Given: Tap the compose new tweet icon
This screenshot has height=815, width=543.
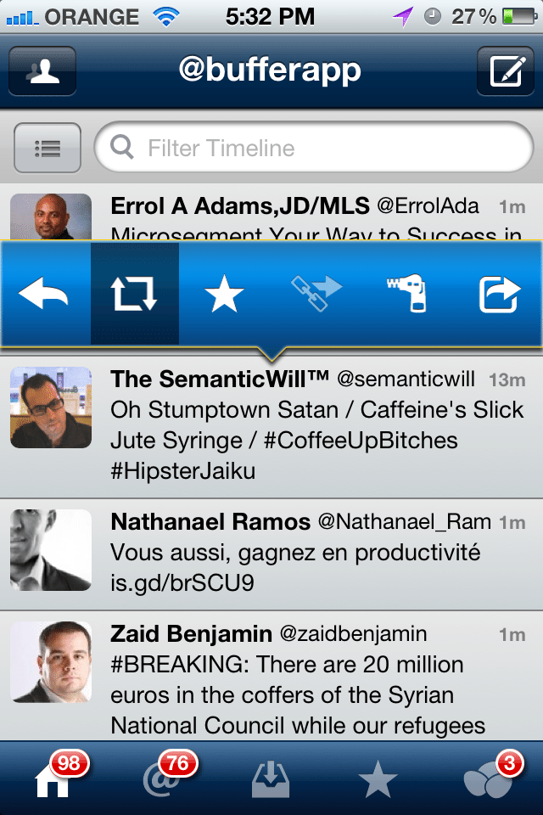Looking at the screenshot, I should pyautogui.click(x=506, y=72).
